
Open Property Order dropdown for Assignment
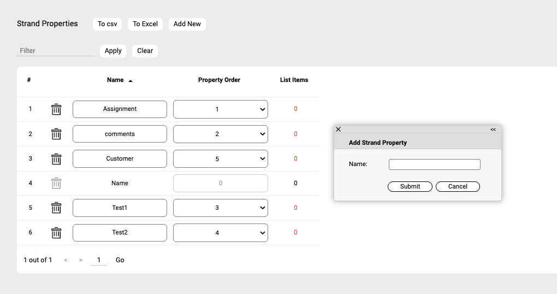(220, 109)
